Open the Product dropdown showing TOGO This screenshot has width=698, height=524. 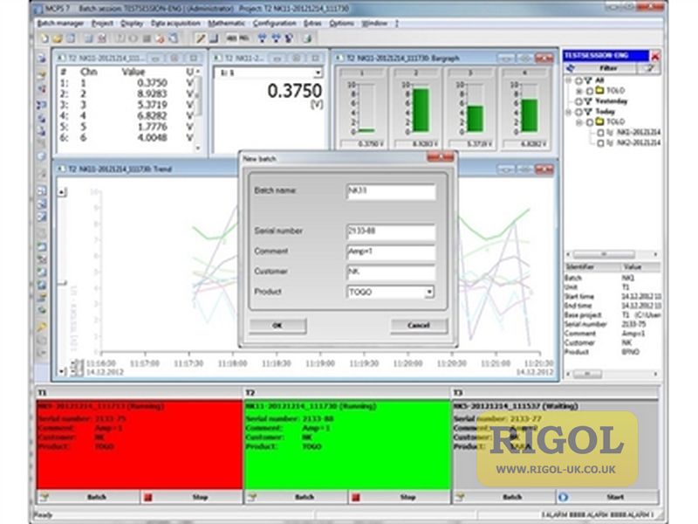[430, 292]
